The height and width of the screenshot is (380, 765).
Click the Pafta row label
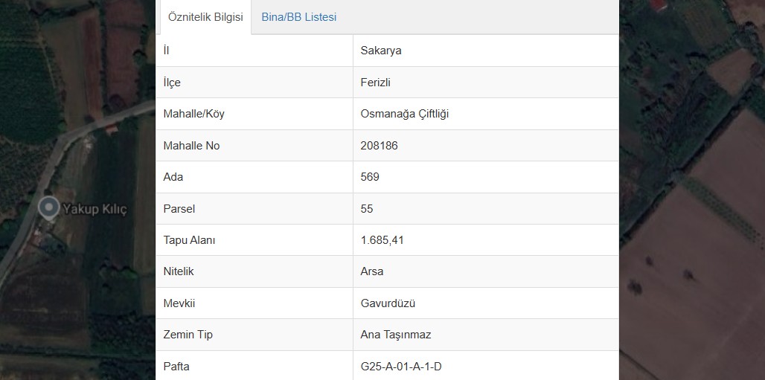[176, 367]
